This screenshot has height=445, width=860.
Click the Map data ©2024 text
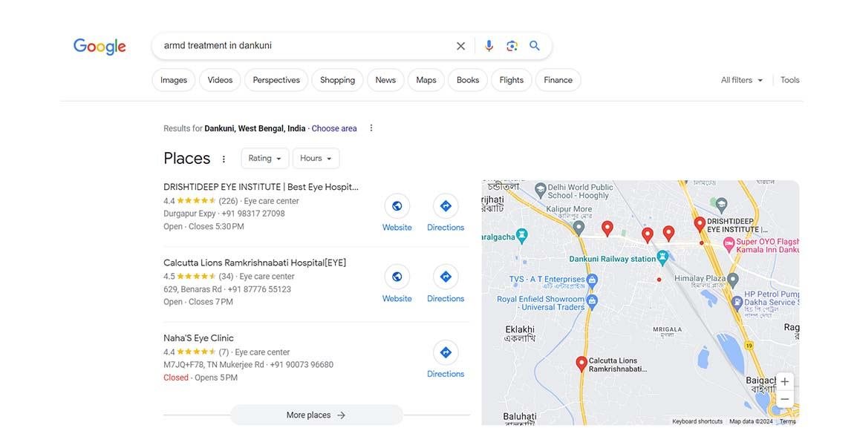tap(751, 421)
